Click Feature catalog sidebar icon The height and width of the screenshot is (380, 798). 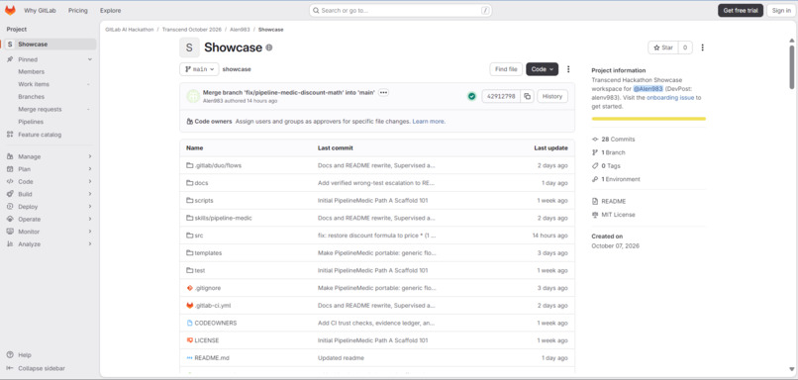(x=10, y=135)
